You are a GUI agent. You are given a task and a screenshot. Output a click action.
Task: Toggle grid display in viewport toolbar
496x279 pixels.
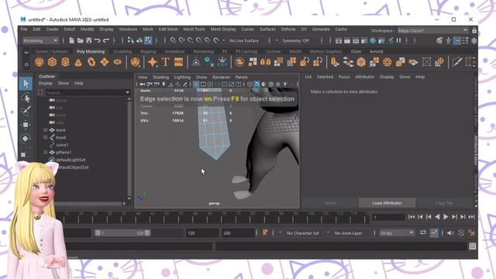(196, 84)
